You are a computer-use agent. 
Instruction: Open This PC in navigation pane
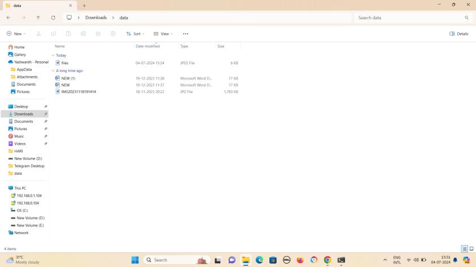click(20, 188)
